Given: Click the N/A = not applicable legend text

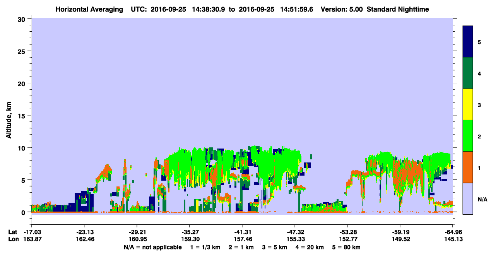Looking at the screenshot, I should pyautogui.click(x=152, y=247).
